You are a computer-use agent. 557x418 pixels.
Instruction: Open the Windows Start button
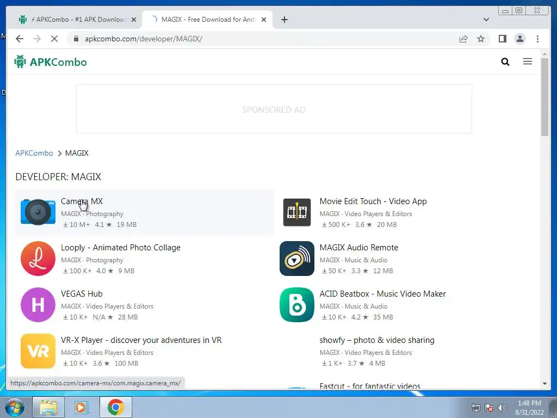tap(14, 407)
